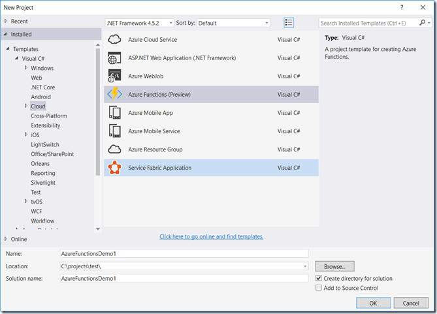
Task: Open the dialog help question mark
Action: [x=402, y=8]
